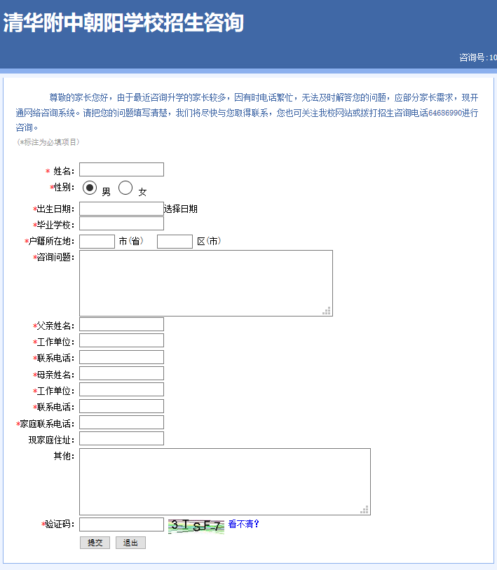497x570 pixels.
Task: Click the 市(省) household city field
Action: tap(97, 242)
